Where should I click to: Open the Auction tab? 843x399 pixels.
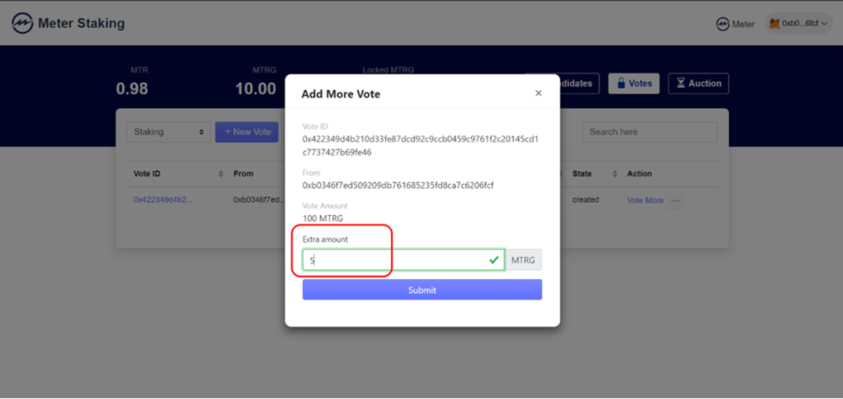click(x=699, y=84)
